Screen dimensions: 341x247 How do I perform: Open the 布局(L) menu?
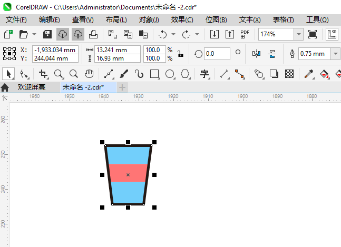116,20
